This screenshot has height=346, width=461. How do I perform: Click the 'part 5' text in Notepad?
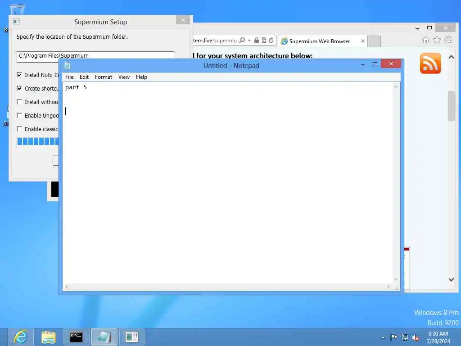[76, 87]
